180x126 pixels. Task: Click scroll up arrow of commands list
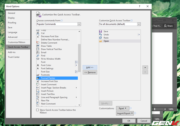tap(79, 31)
